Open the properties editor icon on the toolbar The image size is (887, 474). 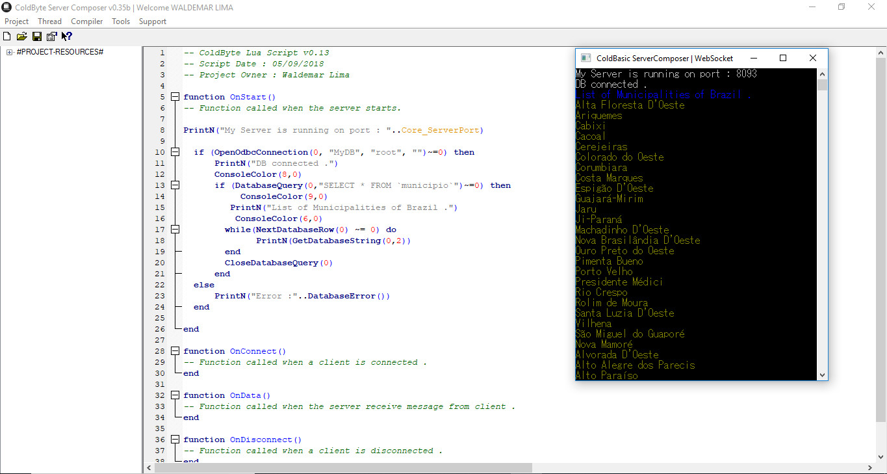pos(51,36)
